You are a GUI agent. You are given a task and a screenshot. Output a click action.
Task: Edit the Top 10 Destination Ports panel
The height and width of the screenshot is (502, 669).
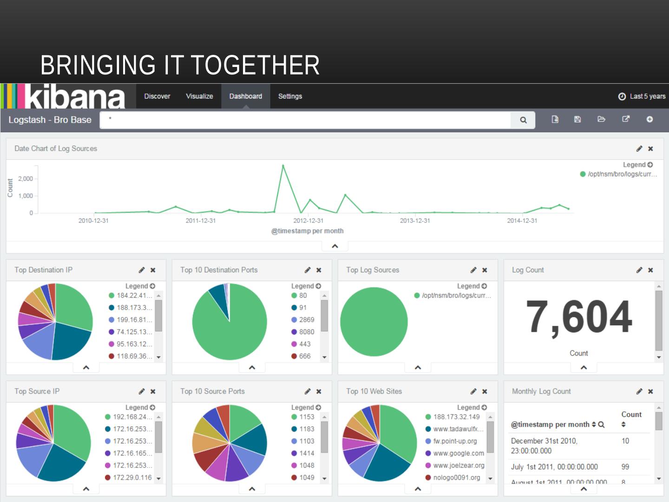(x=308, y=270)
